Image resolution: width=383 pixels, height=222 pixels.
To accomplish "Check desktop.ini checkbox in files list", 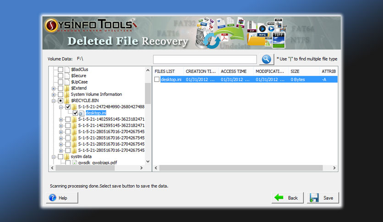I will [x=157, y=79].
